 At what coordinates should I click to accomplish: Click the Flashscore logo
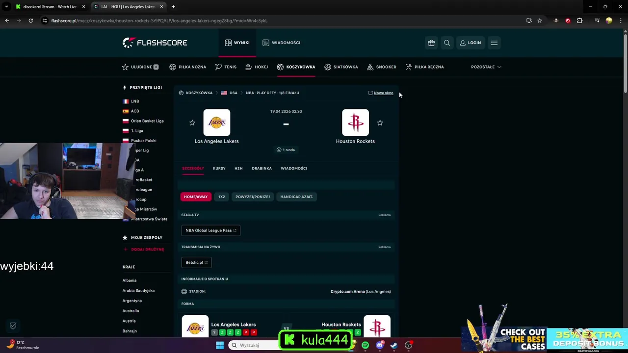coord(155,43)
